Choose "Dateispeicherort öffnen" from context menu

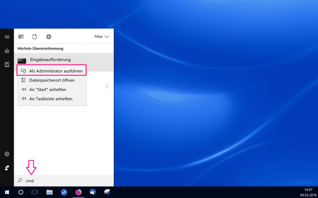(x=51, y=80)
